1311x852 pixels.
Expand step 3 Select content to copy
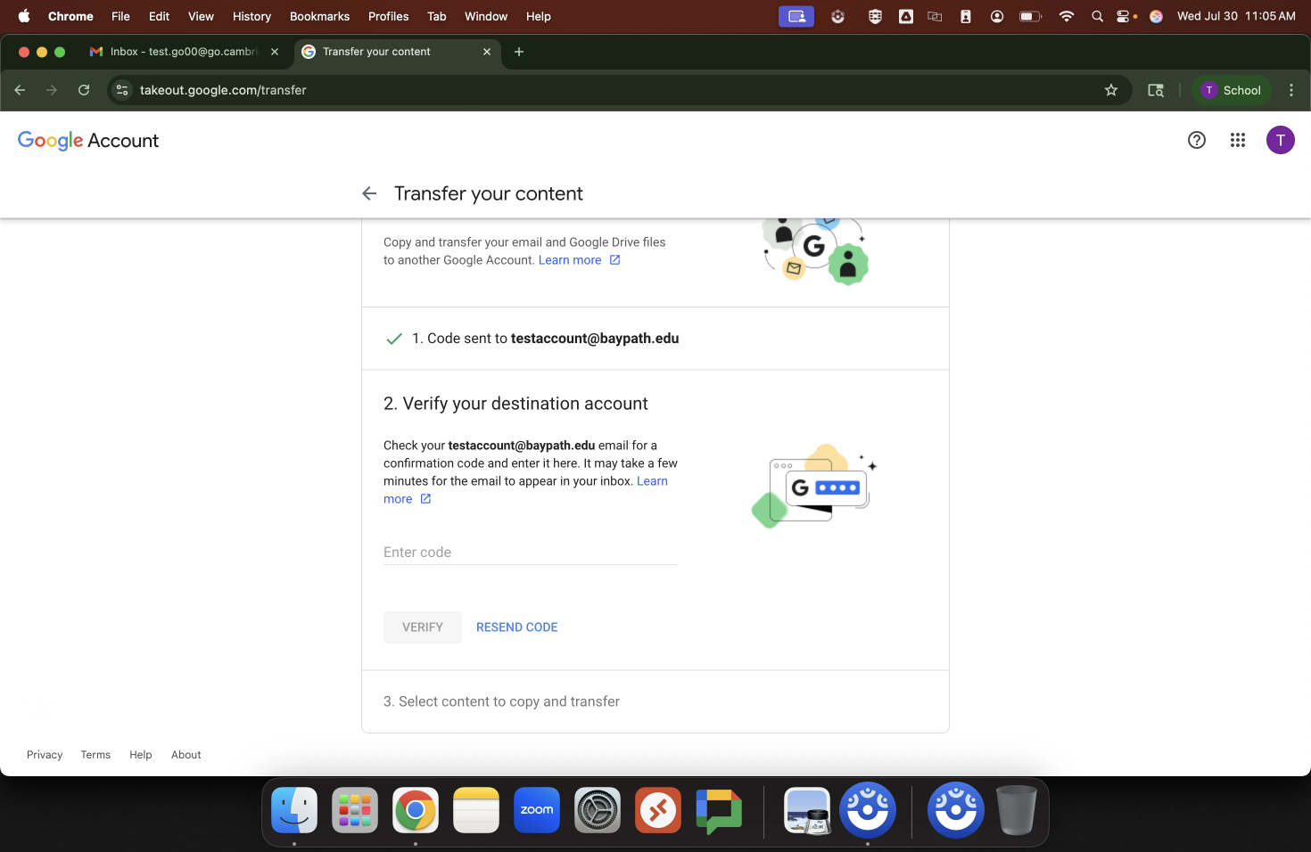(x=501, y=701)
